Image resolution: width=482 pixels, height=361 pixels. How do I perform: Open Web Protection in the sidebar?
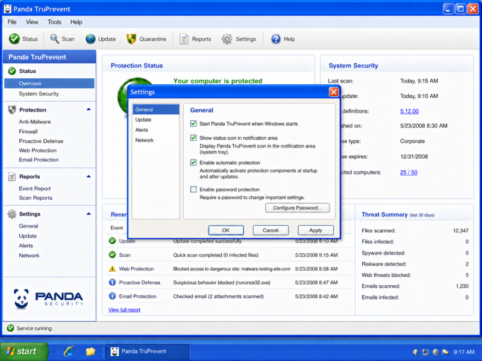coord(37,150)
